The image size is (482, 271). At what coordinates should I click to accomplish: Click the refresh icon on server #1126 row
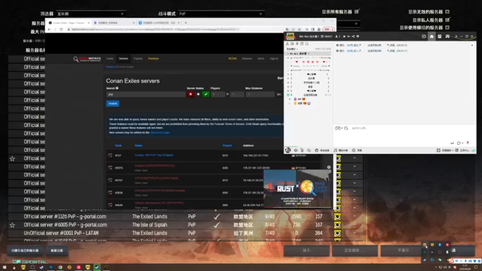coord(337,217)
